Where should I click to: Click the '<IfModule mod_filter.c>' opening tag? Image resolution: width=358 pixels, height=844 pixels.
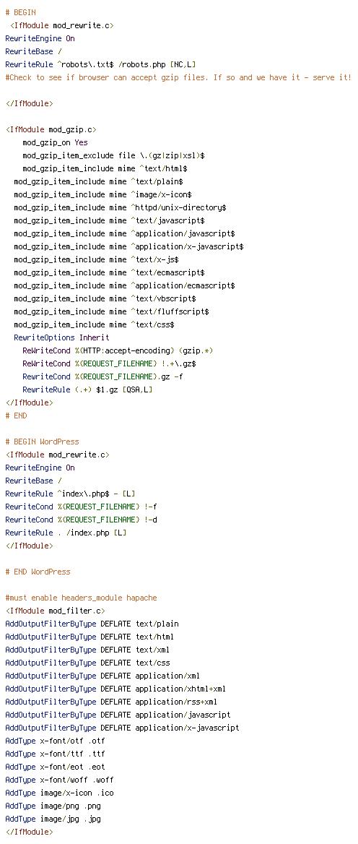56,611
